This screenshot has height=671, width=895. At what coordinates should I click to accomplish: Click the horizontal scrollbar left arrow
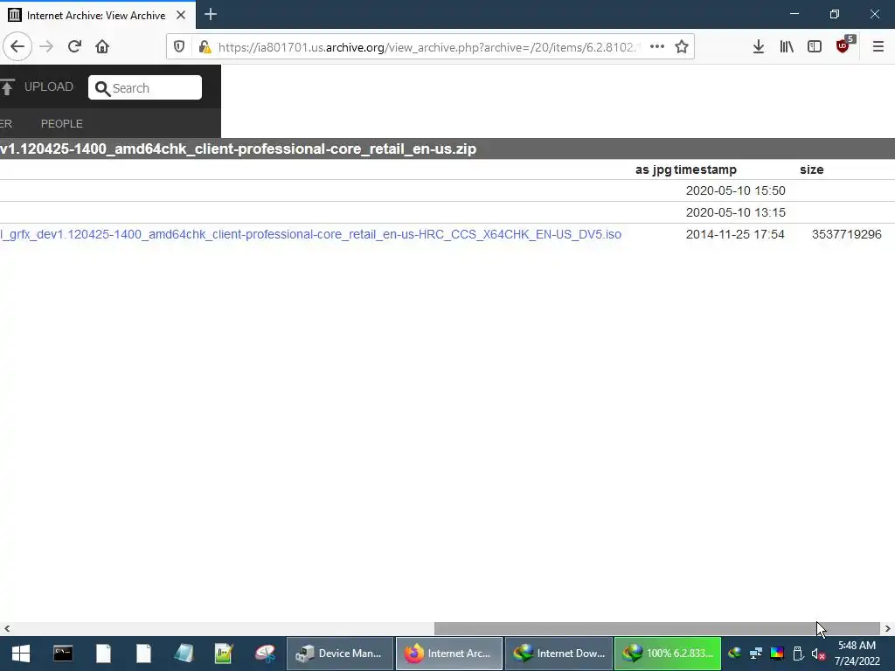coord(7,629)
